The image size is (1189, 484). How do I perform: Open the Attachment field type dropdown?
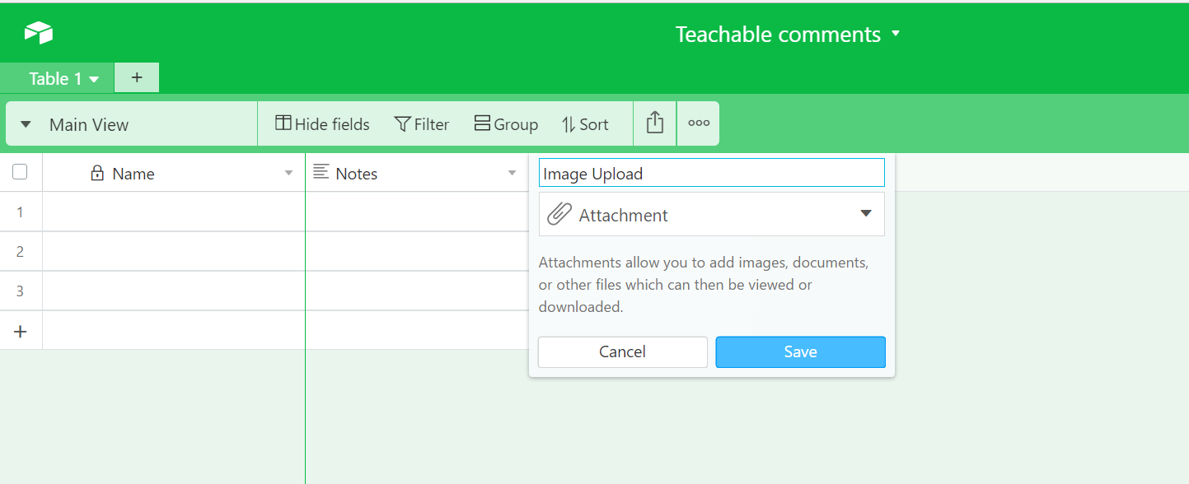coord(712,214)
